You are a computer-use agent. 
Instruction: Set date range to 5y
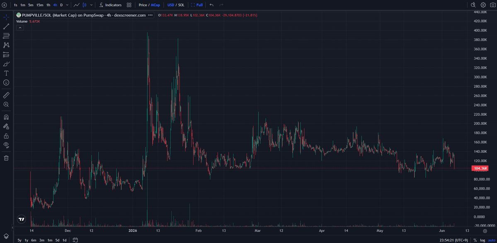coord(19,240)
